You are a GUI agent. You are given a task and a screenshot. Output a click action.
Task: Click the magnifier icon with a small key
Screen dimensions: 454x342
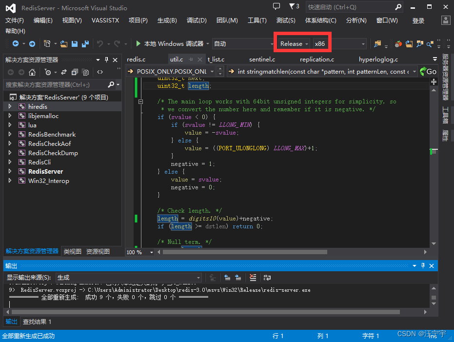coord(430,44)
